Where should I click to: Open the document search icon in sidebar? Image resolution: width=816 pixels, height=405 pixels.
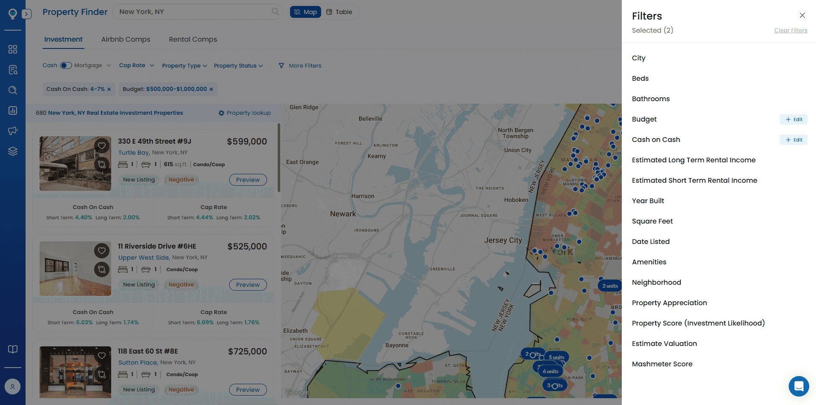click(x=13, y=70)
